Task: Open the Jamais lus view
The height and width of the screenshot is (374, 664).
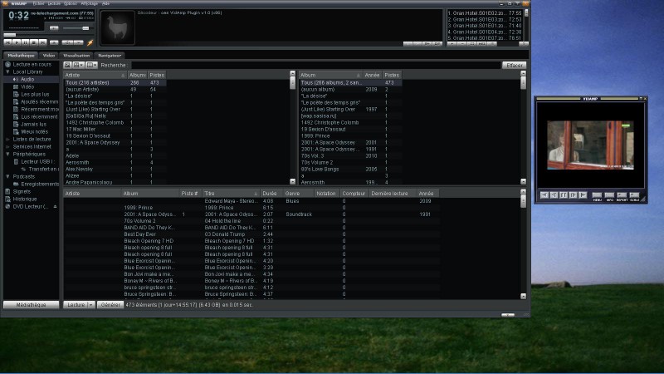Action: click(x=34, y=124)
